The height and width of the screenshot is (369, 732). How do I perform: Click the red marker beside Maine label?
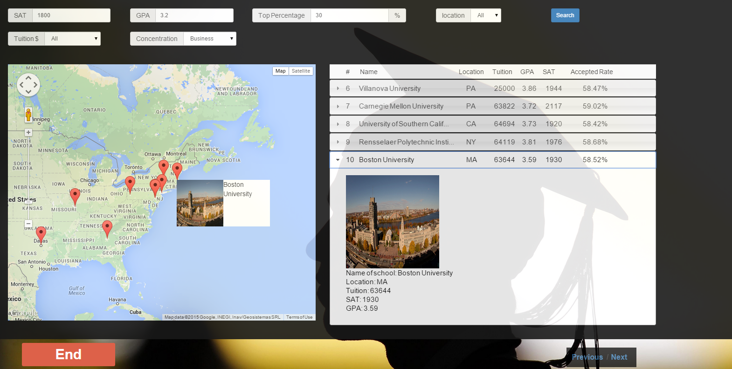click(x=177, y=170)
